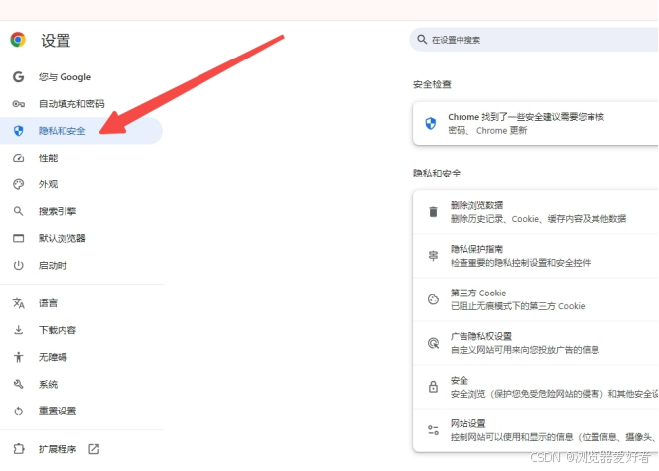Click the wrench icon for 系统
Screen dimensions: 659x471
[x=18, y=384]
